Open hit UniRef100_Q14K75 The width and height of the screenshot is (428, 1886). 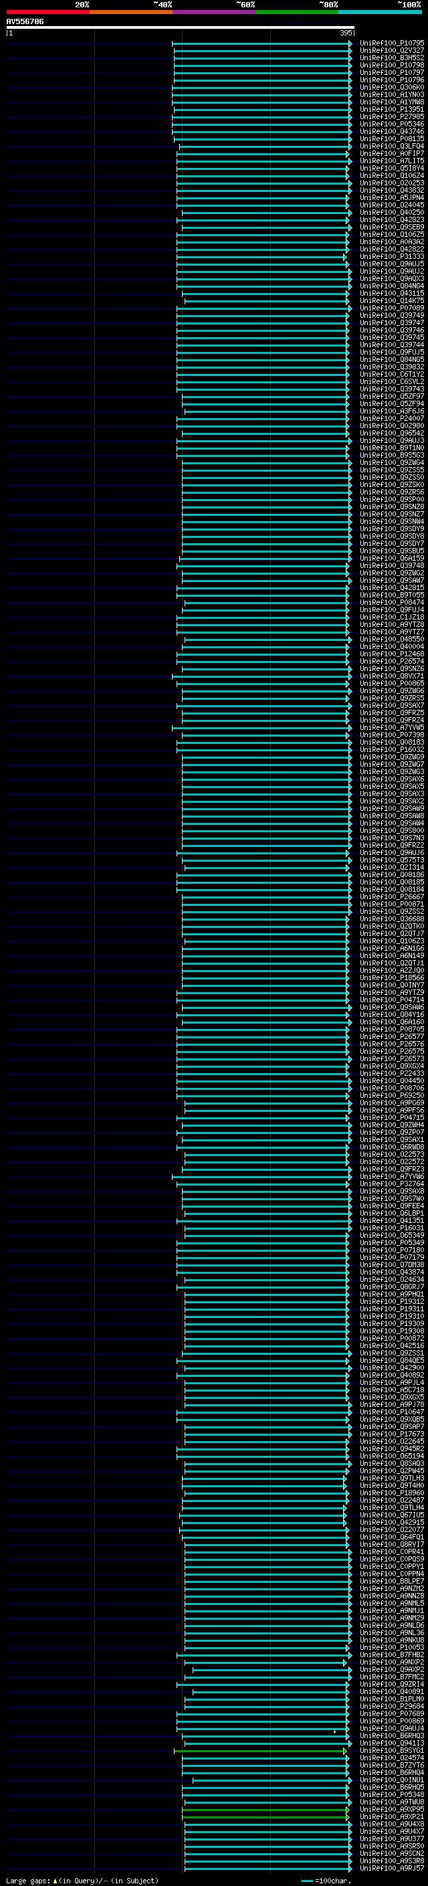click(x=391, y=301)
